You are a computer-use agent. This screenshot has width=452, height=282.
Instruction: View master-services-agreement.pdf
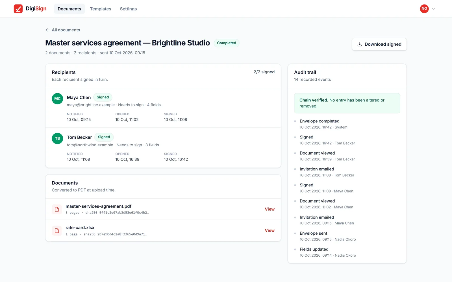(x=270, y=209)
